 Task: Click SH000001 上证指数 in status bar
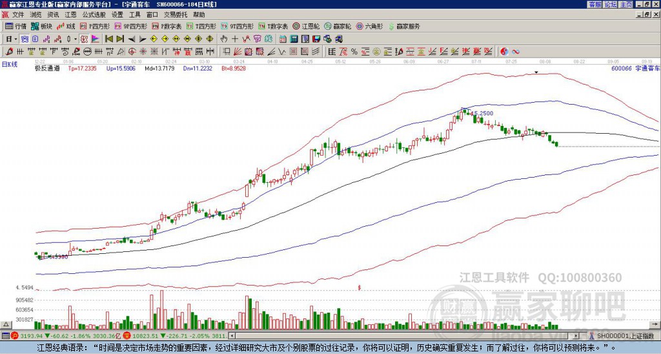625,336
